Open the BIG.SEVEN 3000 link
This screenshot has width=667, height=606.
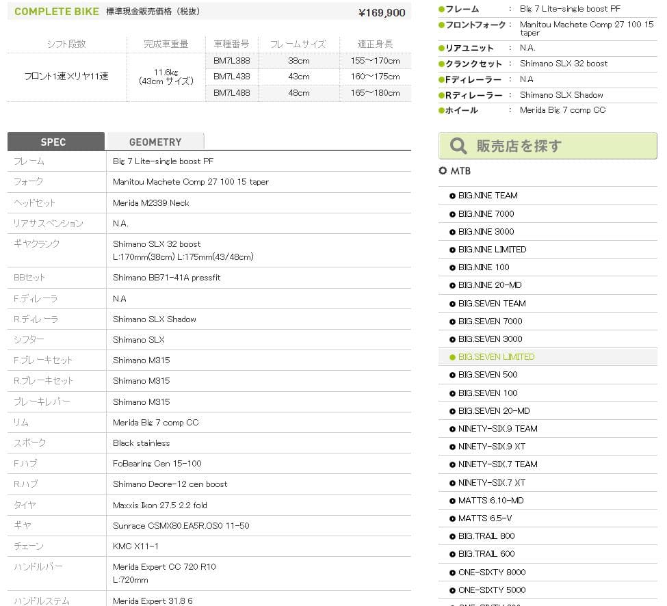click(x=490, y=339)
